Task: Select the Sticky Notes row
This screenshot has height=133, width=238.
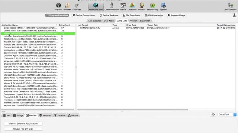Action: (38, 78)
